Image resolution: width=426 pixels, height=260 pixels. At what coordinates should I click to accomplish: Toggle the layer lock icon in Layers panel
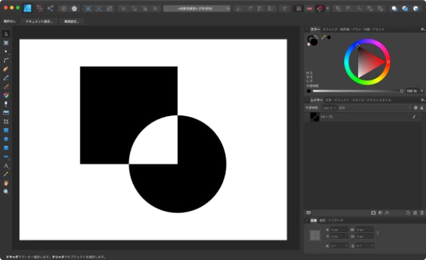click(x=423, y=107)
